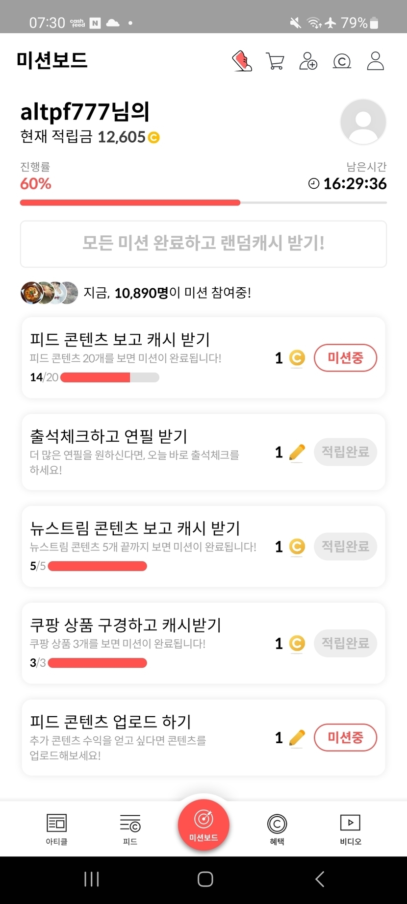Tap 미션중 button for feed content viewing
This screenshot has height=904, width=407.
345,358
